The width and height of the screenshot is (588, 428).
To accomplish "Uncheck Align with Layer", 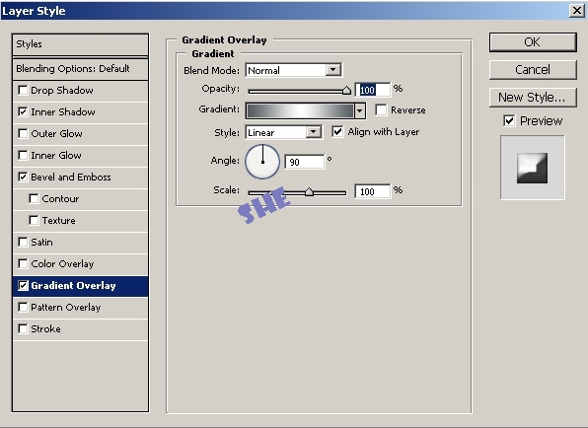I will 337,131.
